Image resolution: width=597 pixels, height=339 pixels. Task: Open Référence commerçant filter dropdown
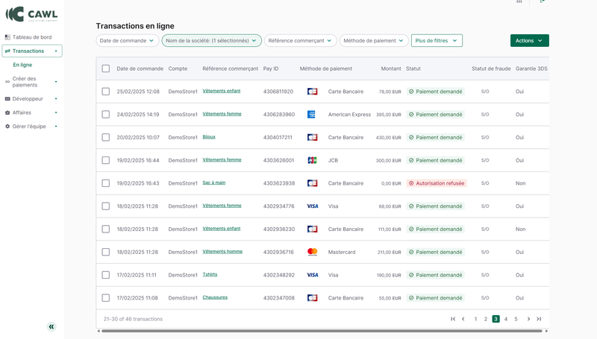(301, 41)
